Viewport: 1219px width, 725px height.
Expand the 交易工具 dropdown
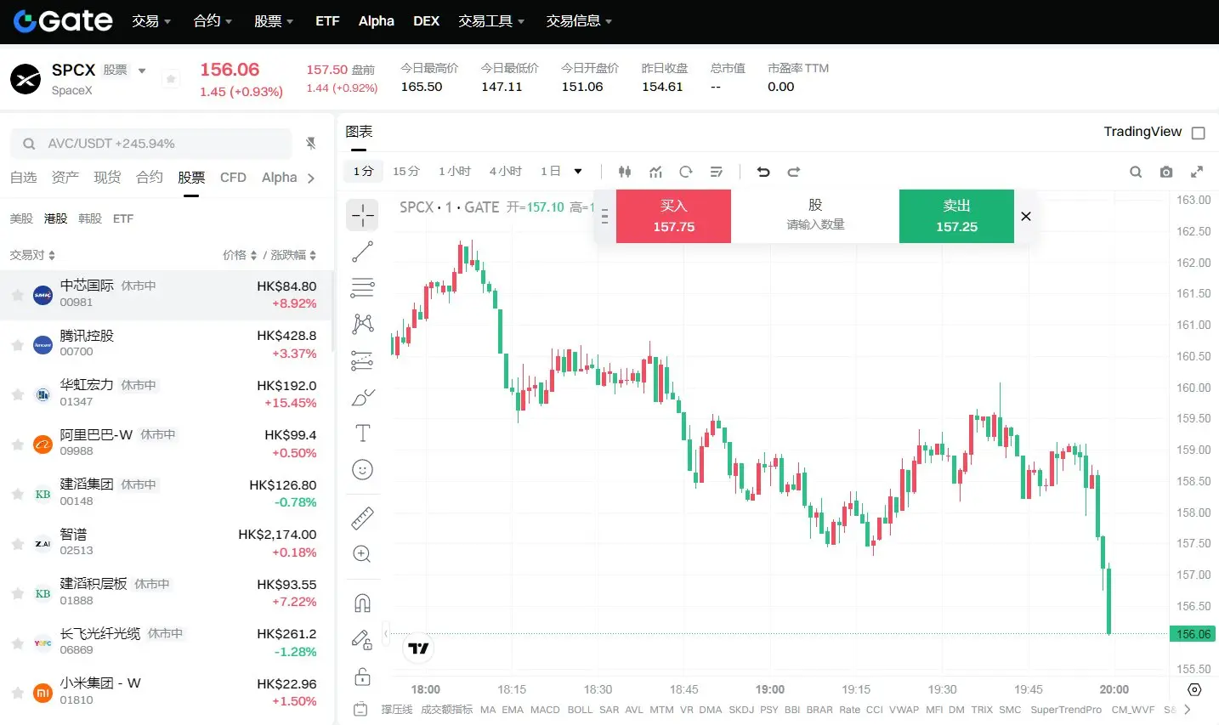(491, 21)
